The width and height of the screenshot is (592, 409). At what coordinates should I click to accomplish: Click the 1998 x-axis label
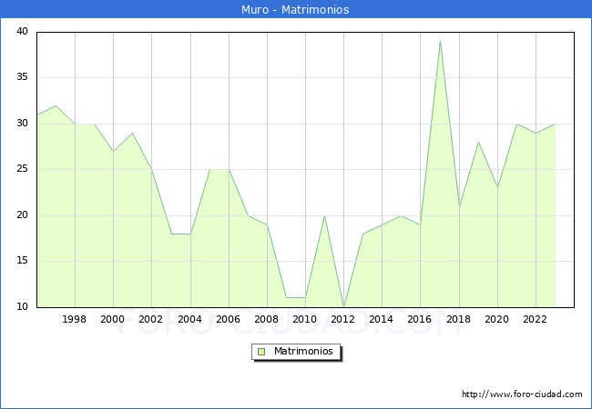click(75, 320)
